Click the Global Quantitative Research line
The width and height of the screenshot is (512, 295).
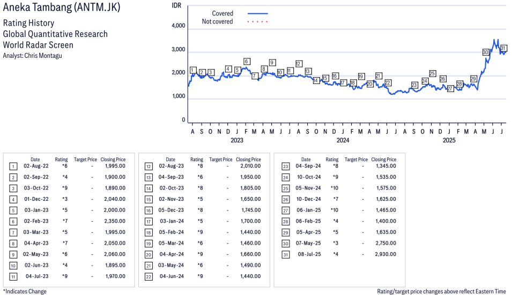55,34
